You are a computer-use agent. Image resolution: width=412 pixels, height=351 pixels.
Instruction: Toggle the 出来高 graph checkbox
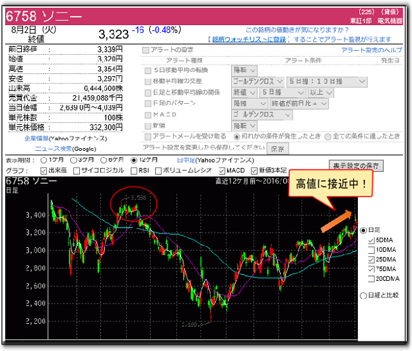coord(44,171)
